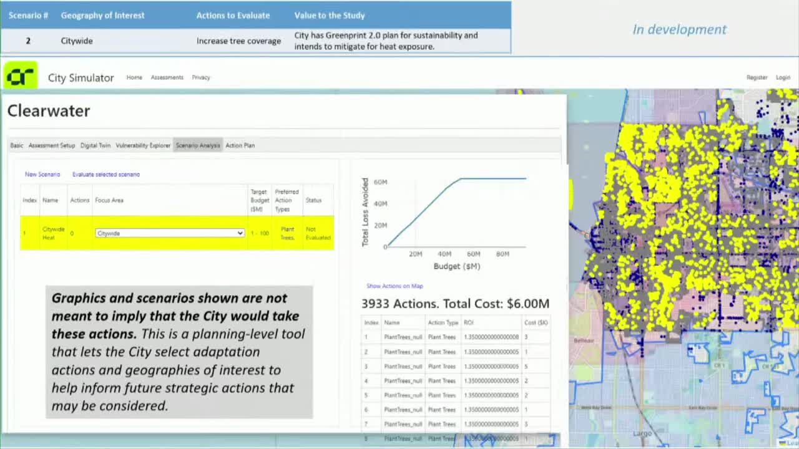
Task: Select the Assessment Setup tab
Action: tap(52, 145)
